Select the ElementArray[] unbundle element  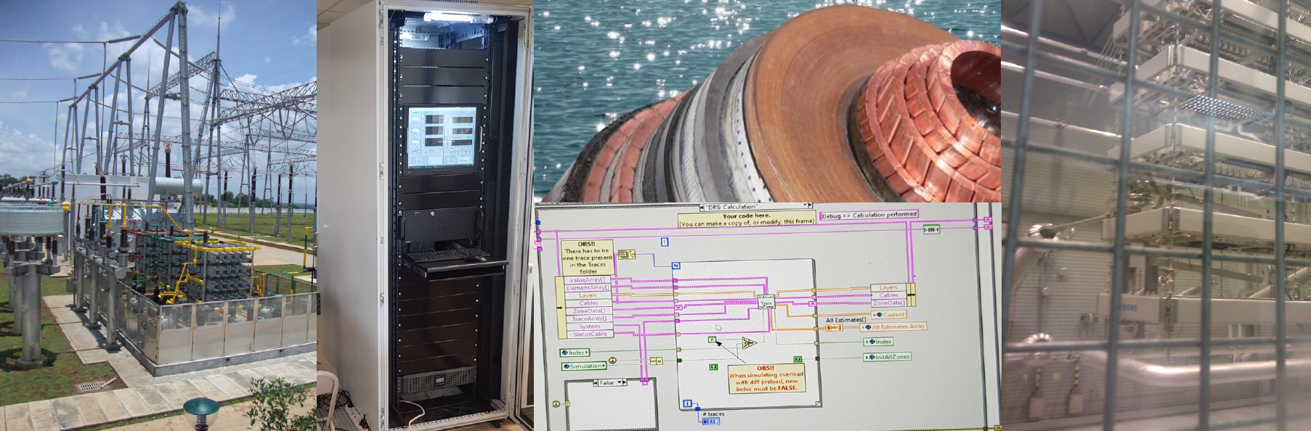tap(590, 287)
